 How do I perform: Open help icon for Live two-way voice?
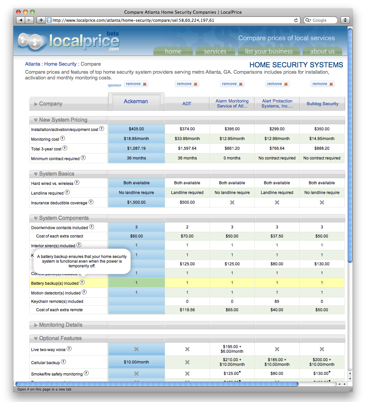pyautogui.click(x=69, y=349)
